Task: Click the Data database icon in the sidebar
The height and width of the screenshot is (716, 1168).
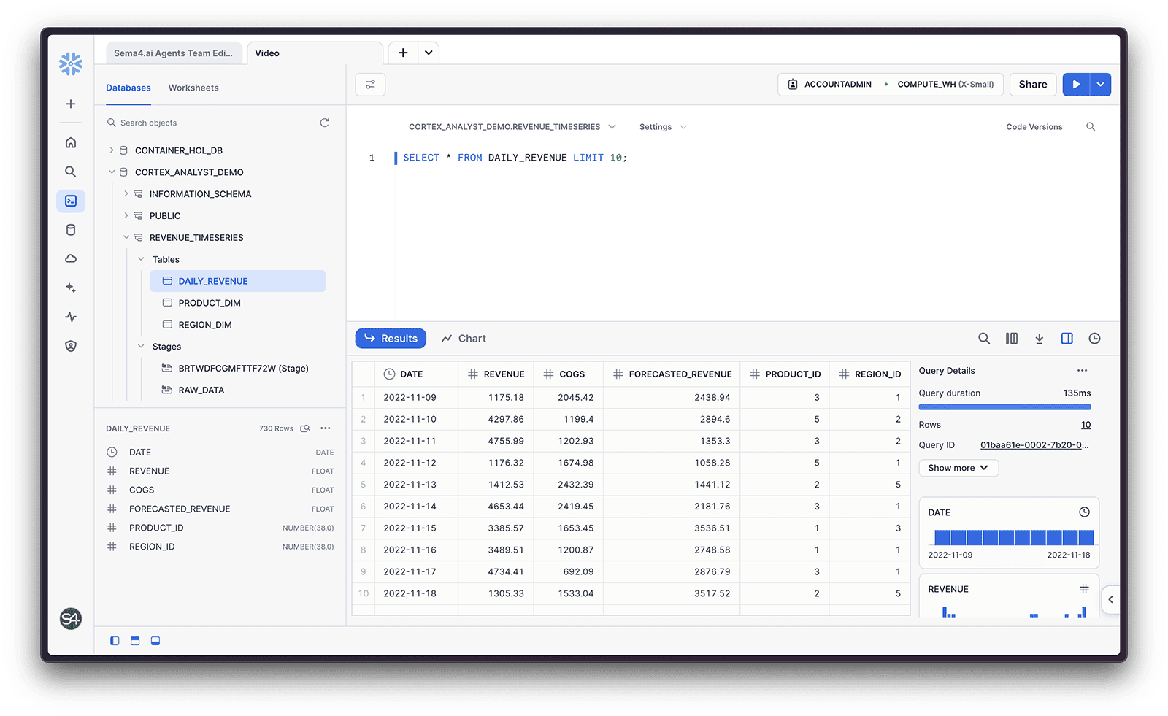Action: coord(70,229)
